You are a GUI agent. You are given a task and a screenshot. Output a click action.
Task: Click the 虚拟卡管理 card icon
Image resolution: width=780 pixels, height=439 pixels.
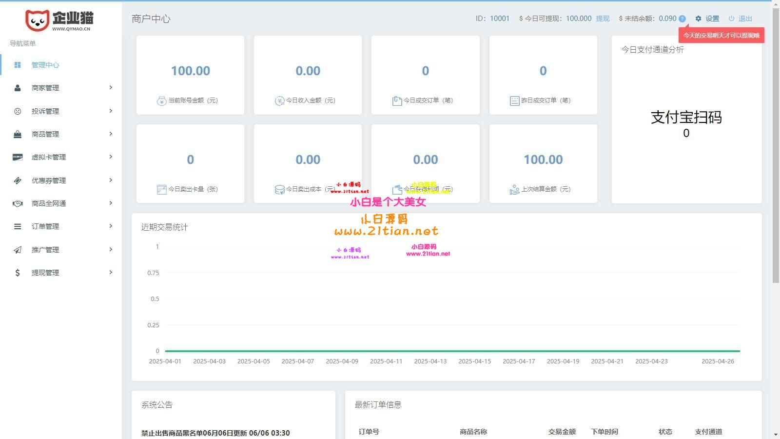click(x=18, y=157)
